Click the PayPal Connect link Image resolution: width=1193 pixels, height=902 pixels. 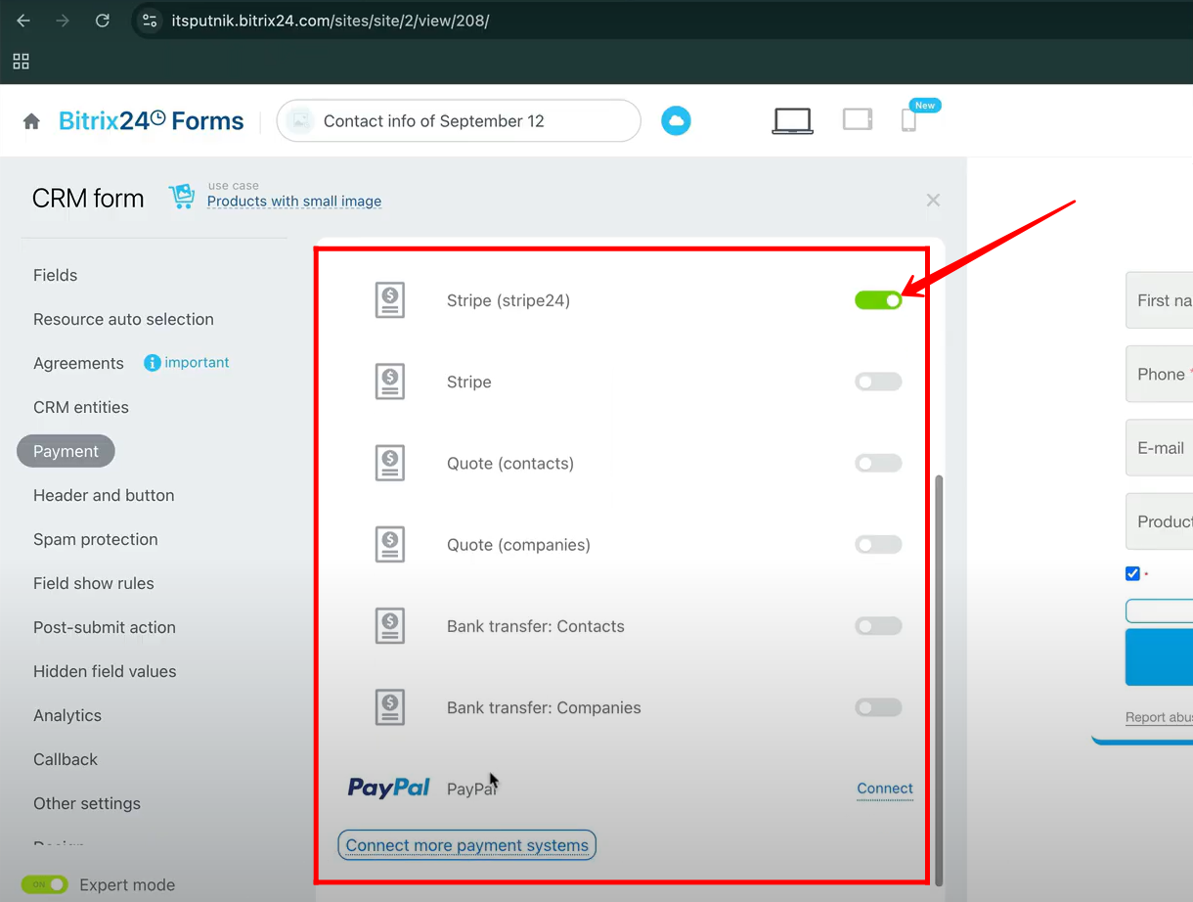tap(884, 789)
